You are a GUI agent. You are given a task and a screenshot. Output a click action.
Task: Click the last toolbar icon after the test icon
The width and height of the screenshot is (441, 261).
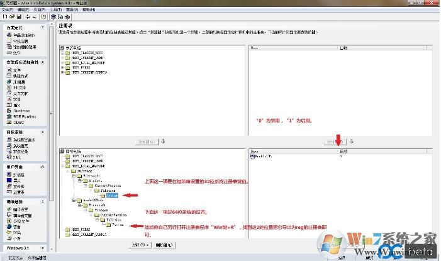click(67, 17)
